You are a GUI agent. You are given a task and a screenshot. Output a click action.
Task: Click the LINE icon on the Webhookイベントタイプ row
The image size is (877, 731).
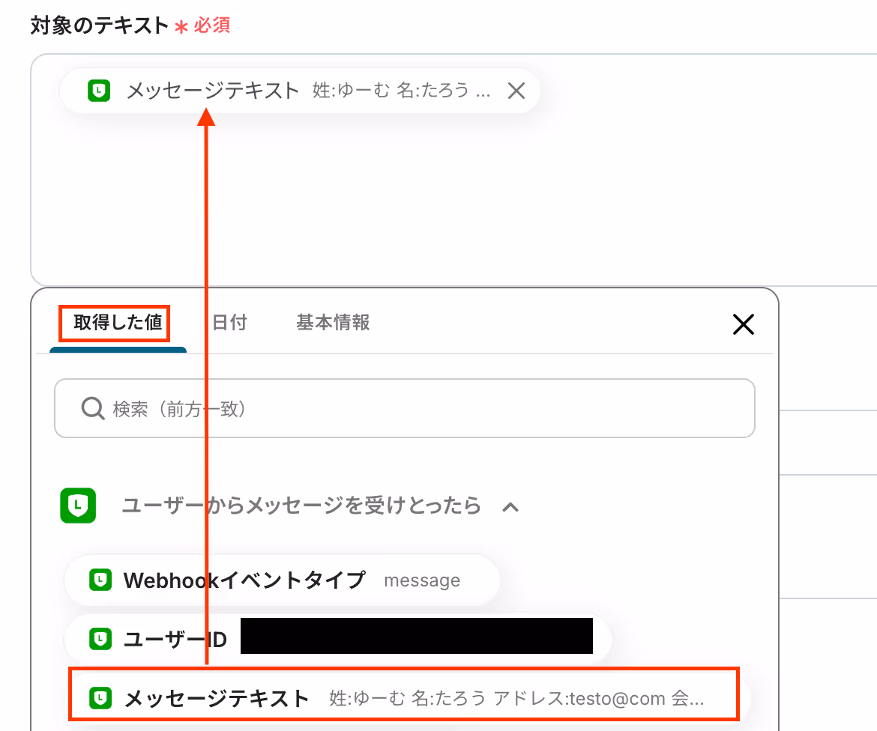[100, 580]
